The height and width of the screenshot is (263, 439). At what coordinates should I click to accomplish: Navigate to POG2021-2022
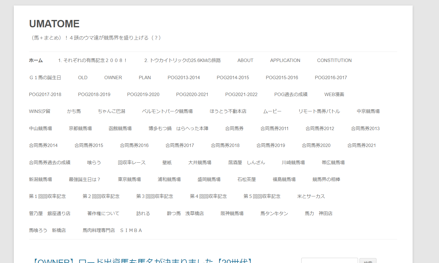[241, 95]
